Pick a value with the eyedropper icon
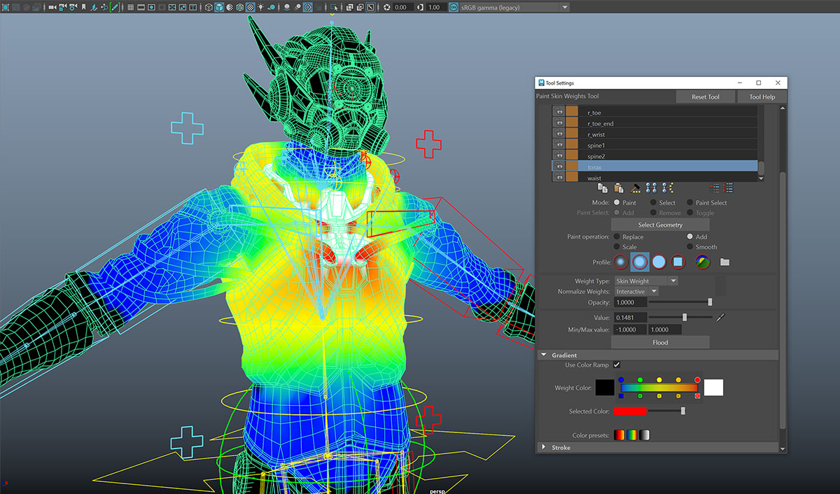 click(720, 317)
